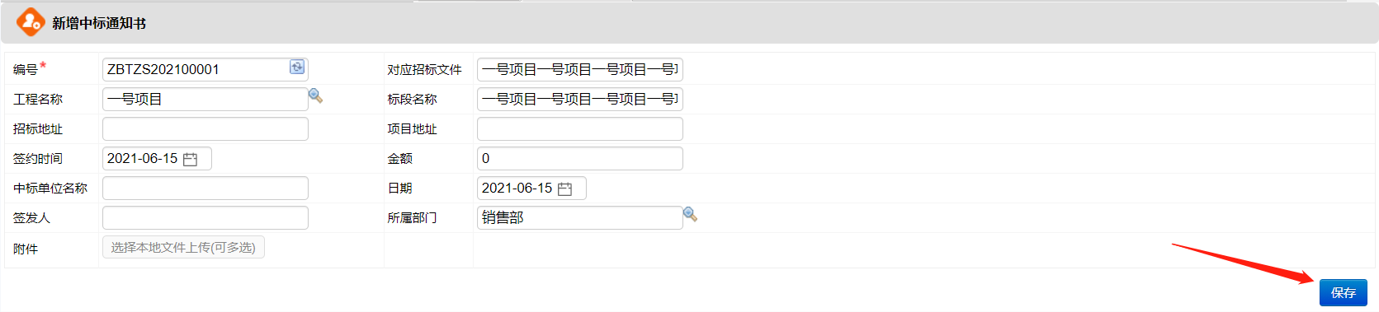Focus the 工程名称 field showing 一号项目
The width and height of the screenshot is (1379, 312).
[x=205, y=99]
